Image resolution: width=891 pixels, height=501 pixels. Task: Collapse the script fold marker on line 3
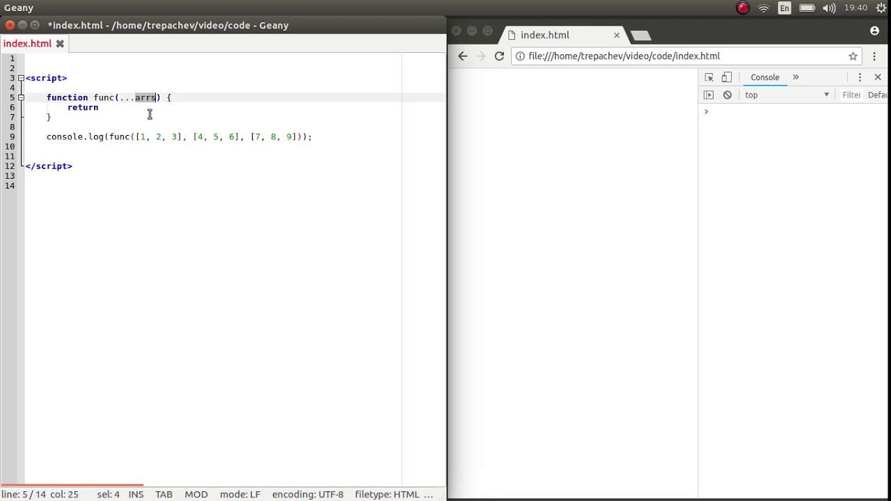pos(21,78)
